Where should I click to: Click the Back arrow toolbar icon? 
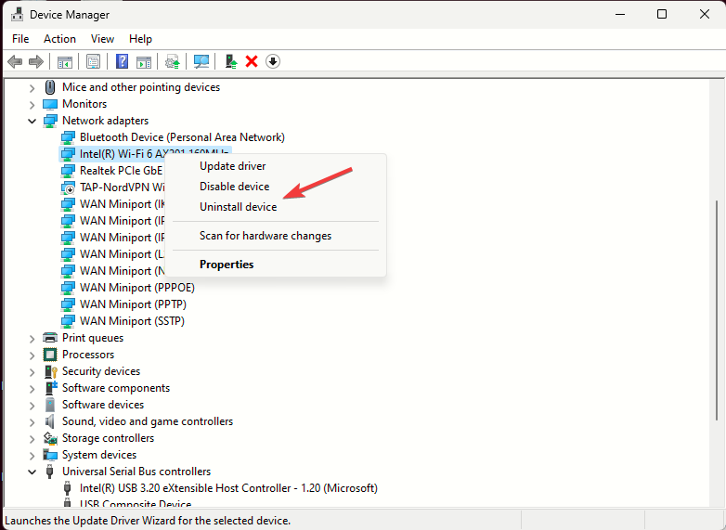tap(15, 61)
